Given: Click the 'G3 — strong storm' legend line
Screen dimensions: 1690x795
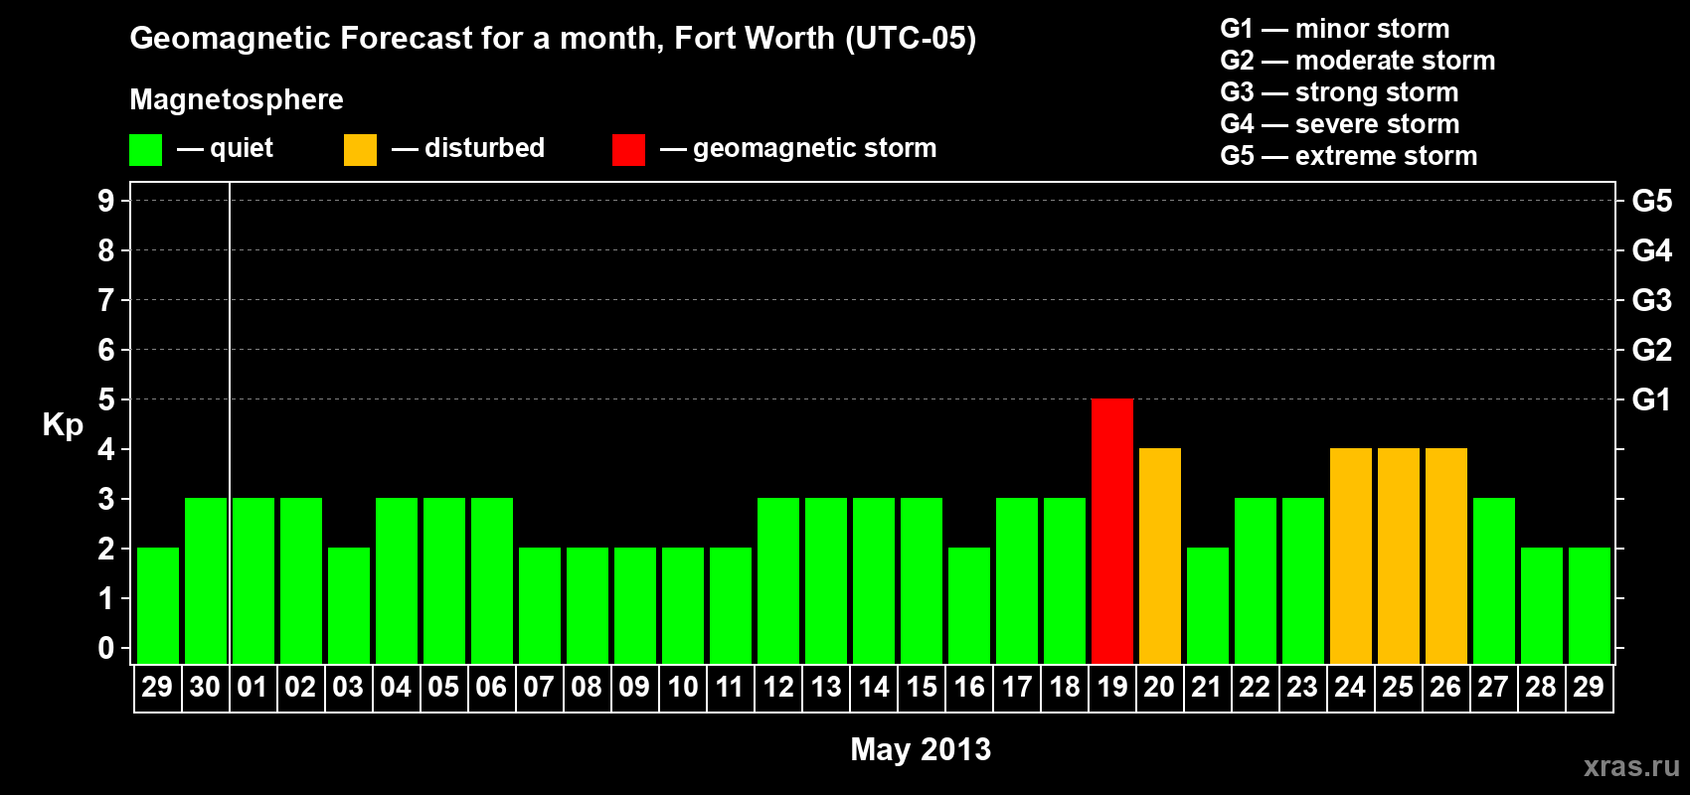Looking at the screenshot, I should click(1340, 92).
